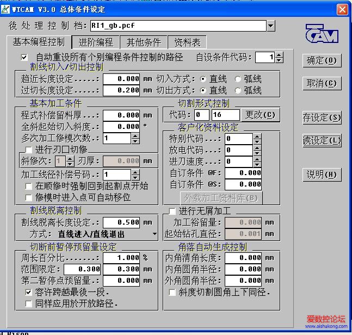Open the 资料表 tab

187,42
